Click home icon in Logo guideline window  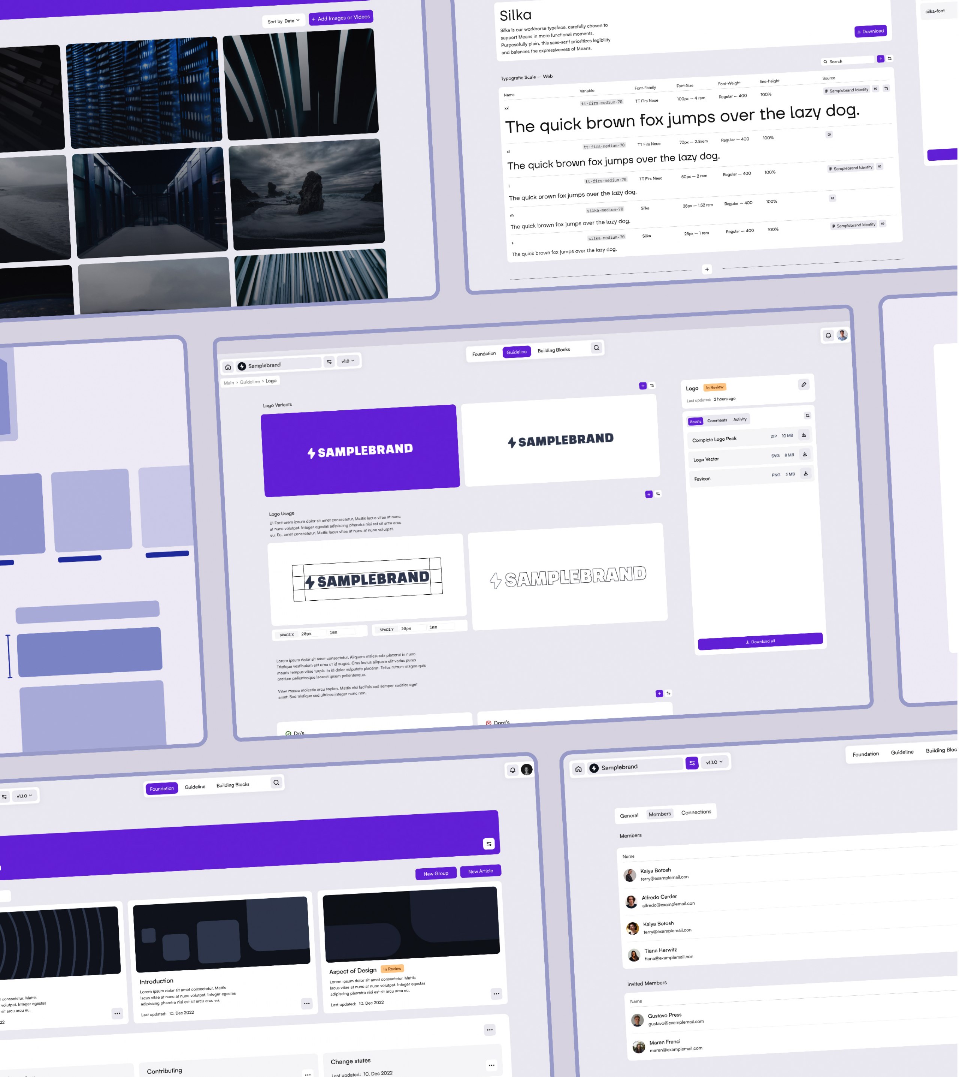[x=228, y=368]
